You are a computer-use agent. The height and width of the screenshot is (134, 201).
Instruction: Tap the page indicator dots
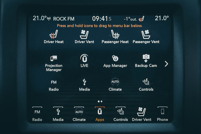coord(100,101)
